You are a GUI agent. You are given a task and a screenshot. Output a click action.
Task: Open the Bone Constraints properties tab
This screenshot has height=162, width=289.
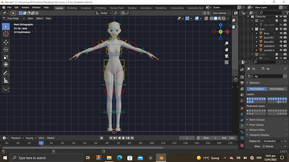242,138
